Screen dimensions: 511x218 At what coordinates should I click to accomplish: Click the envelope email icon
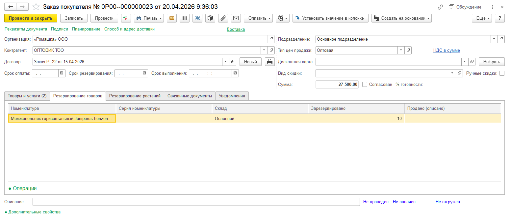tap(171, 18)
